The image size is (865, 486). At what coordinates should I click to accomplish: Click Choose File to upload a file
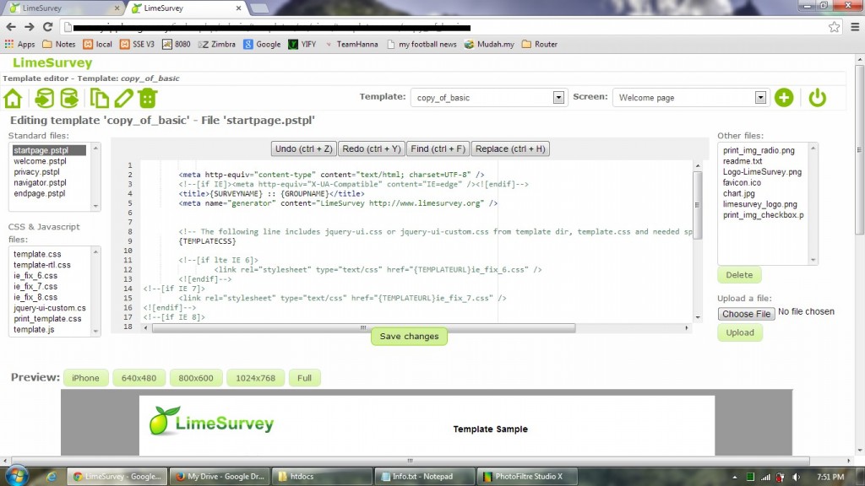746,314
